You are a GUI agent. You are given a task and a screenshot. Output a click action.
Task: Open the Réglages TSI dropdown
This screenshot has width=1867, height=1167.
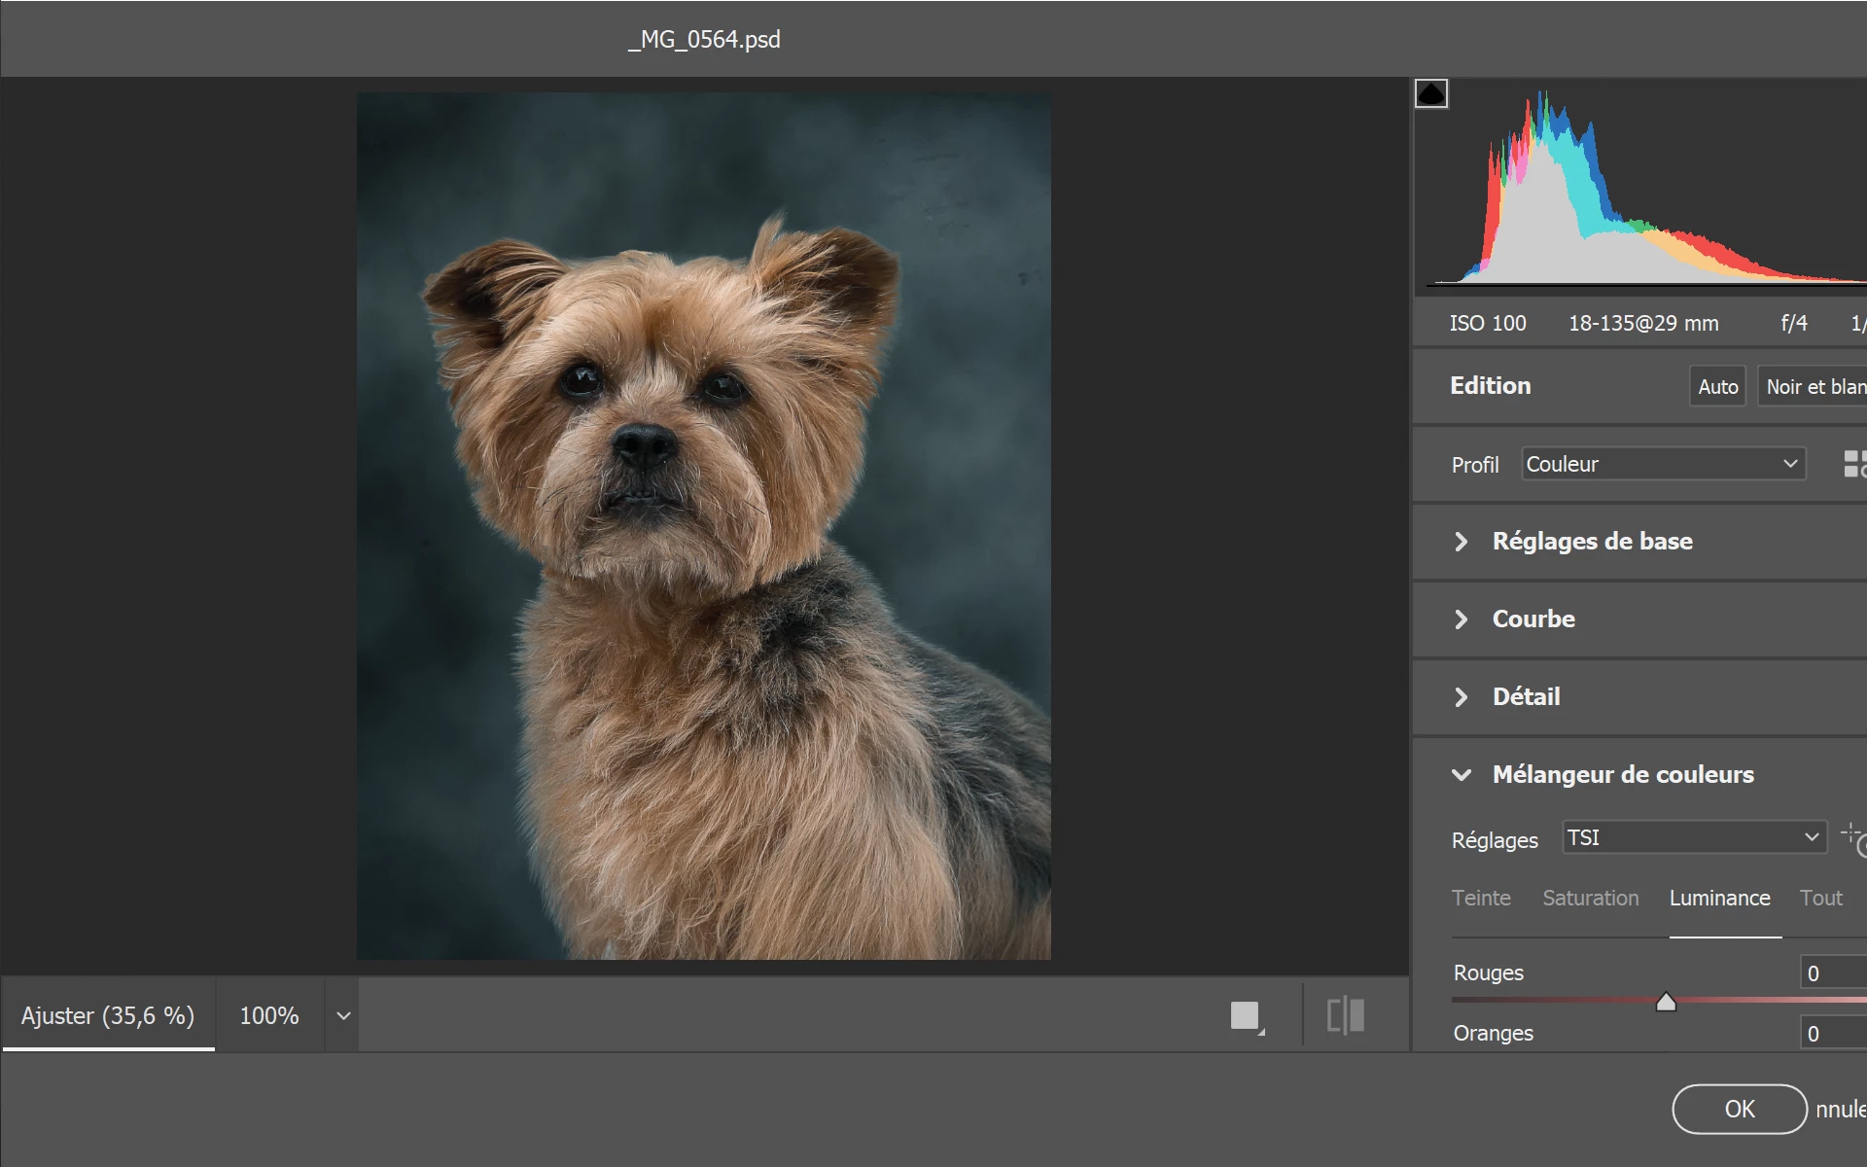point(1694,837)
